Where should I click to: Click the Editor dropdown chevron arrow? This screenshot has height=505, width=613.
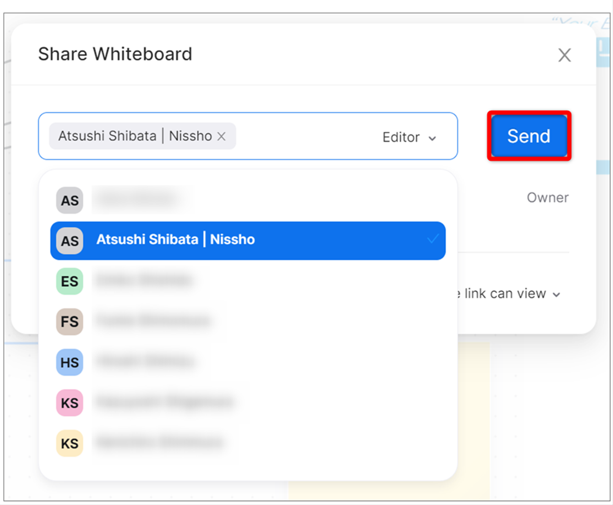pos(432,138)
